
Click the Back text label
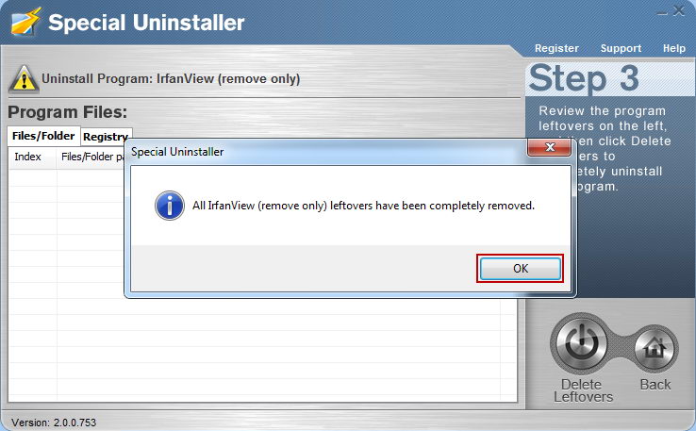(x=655, y=385)
